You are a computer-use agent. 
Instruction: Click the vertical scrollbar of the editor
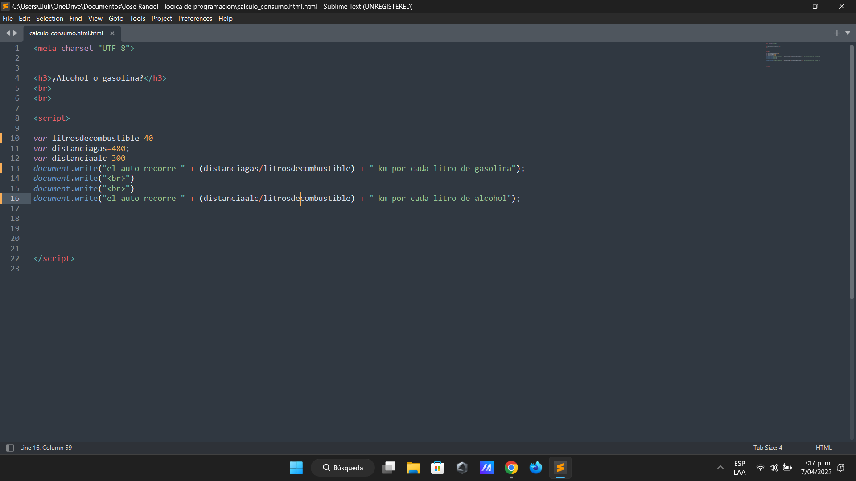[x=852, y=172]
